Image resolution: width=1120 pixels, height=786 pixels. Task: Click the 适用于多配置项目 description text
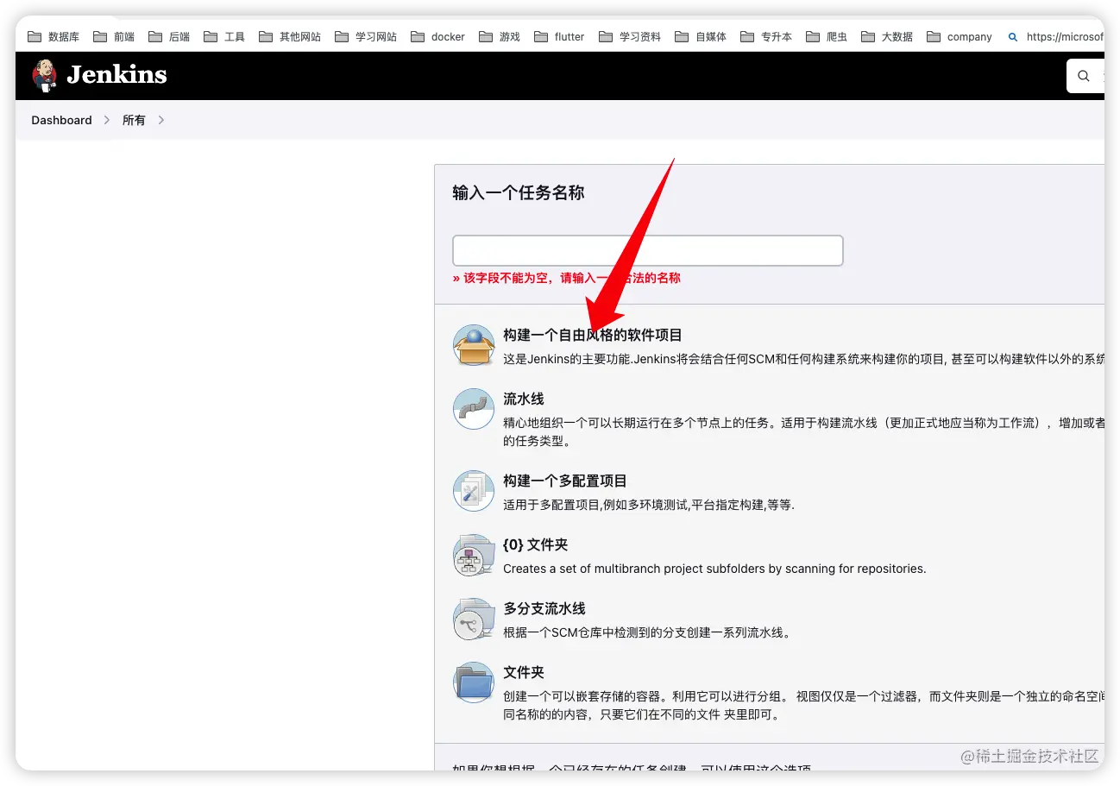(x=649, y=505)
